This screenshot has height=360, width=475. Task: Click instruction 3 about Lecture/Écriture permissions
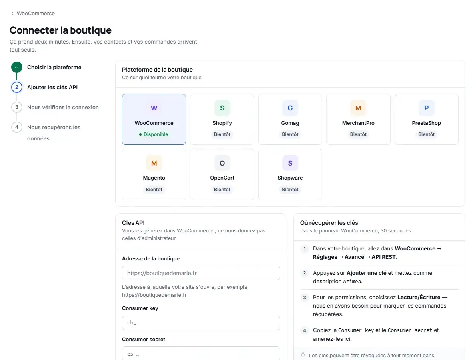point(380,306)
